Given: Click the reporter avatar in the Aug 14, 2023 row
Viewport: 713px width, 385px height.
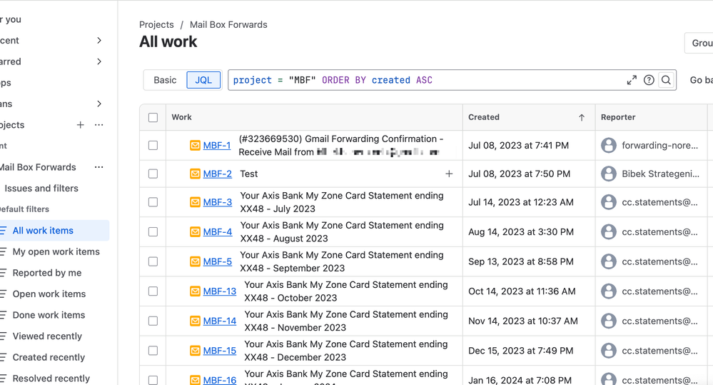Looking at the screenshot, I should pos(608,231).
